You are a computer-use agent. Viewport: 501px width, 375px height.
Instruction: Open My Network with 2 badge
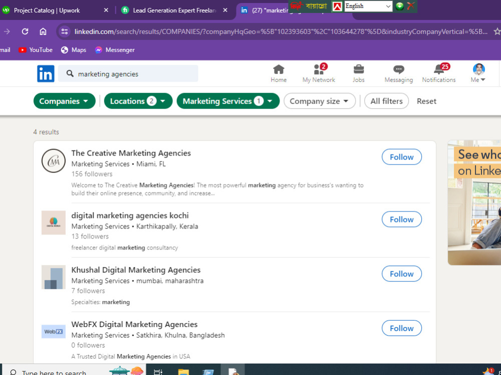click(319, 73)
